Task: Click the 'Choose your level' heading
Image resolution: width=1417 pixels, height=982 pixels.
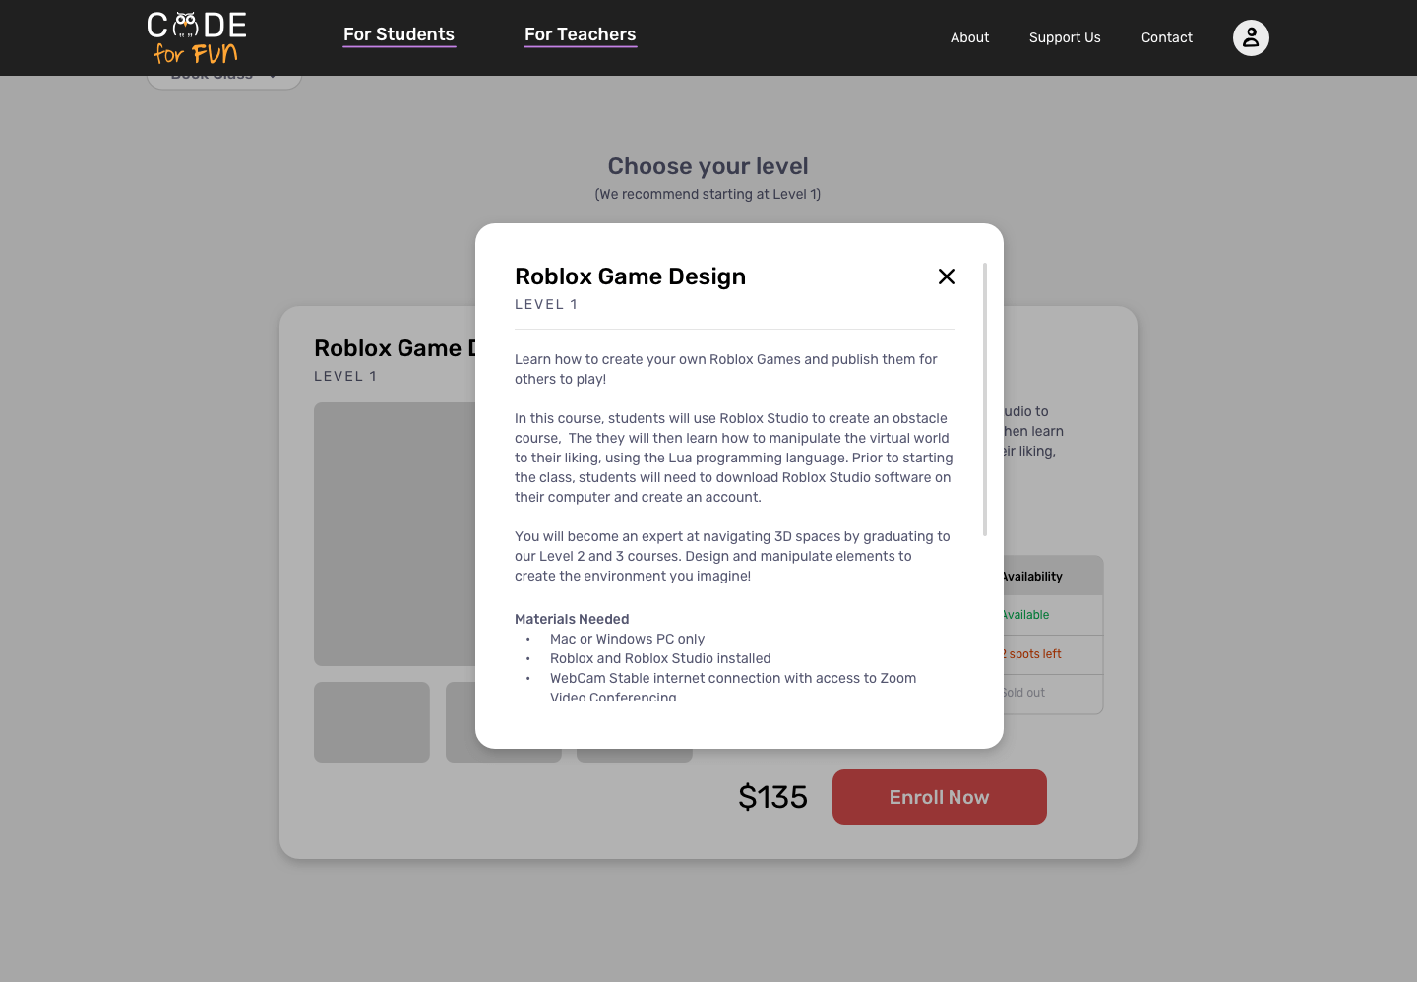Action: point(708,166)
